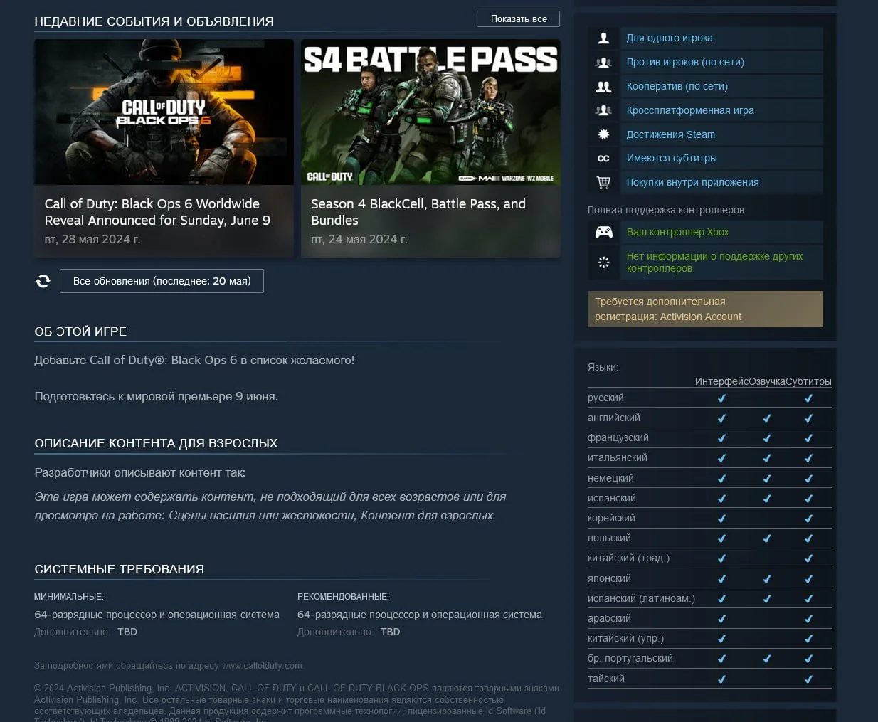Click the other controllers loading icon
878x722 pixels.
pyautogui.click(x=603, y=262)
